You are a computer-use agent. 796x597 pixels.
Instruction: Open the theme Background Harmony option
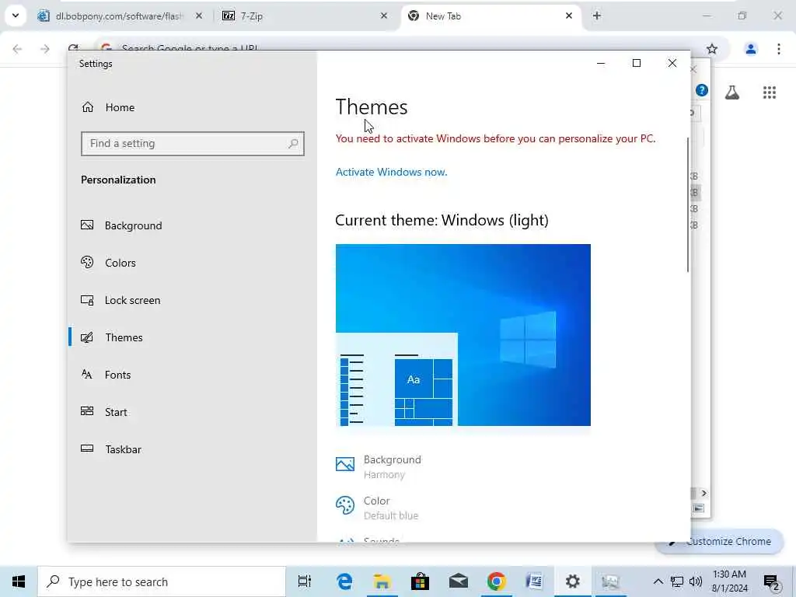click(x=379, y=466)
